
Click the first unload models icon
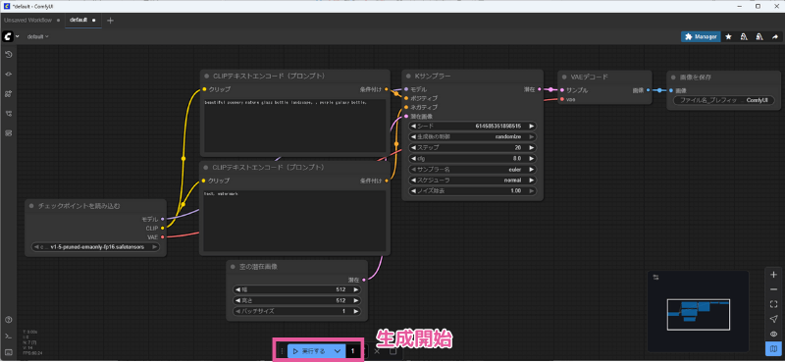click(744, 36)
